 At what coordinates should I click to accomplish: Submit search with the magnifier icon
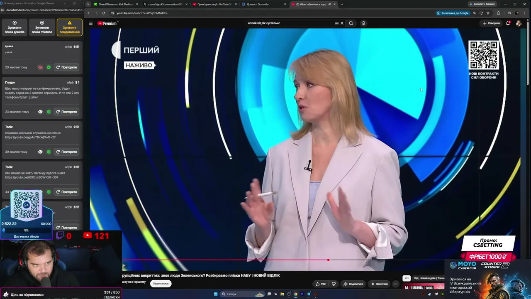tap(351, 23)
